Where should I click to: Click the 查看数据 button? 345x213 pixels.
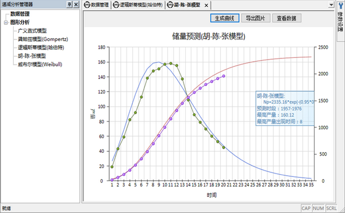pos(286,18)
